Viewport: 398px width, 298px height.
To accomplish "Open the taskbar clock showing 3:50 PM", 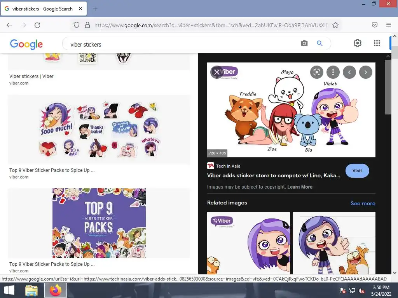I will point(381,291).
